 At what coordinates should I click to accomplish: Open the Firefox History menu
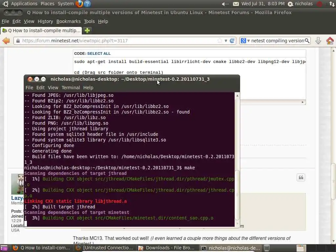[x=45, y=21]
